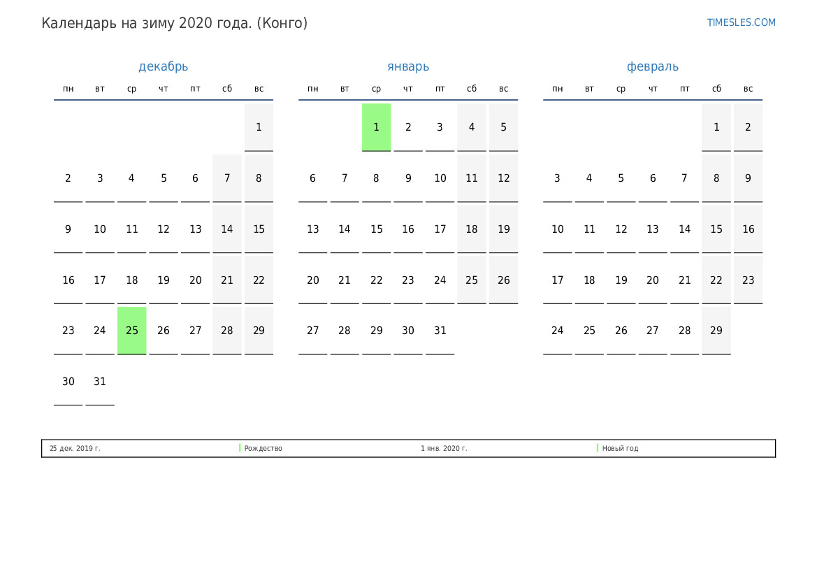Click green marker beside Новый год

pos(598,448)
